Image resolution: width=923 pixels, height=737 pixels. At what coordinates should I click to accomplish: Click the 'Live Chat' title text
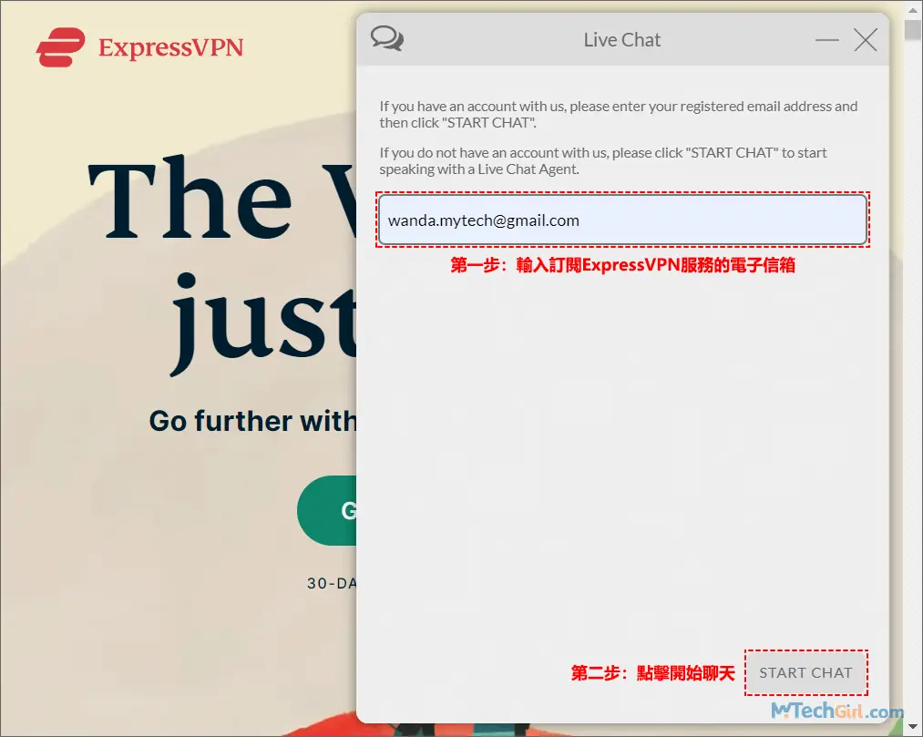point(622,40)
